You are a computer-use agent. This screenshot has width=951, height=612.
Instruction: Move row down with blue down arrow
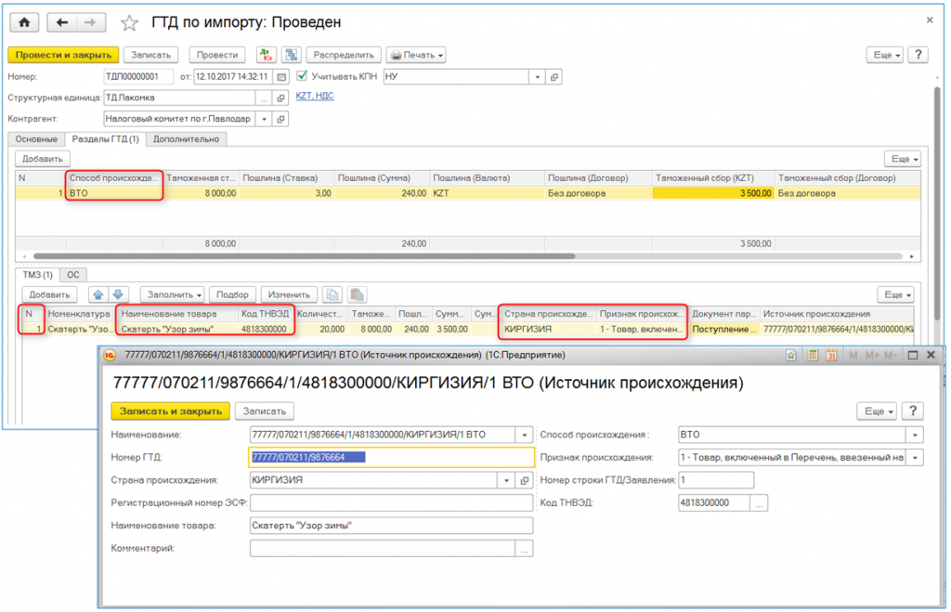(118, 294)
